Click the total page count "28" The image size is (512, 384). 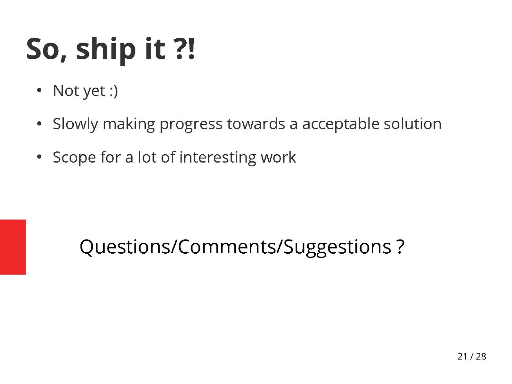[481, 356]
